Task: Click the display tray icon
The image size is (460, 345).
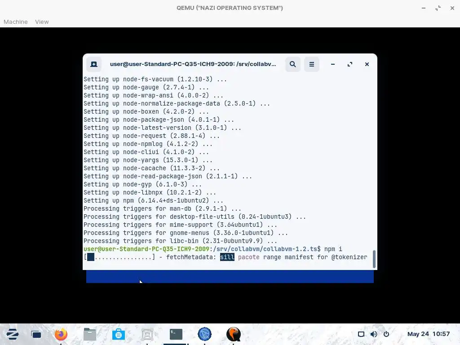Action: tap(361, 334)
